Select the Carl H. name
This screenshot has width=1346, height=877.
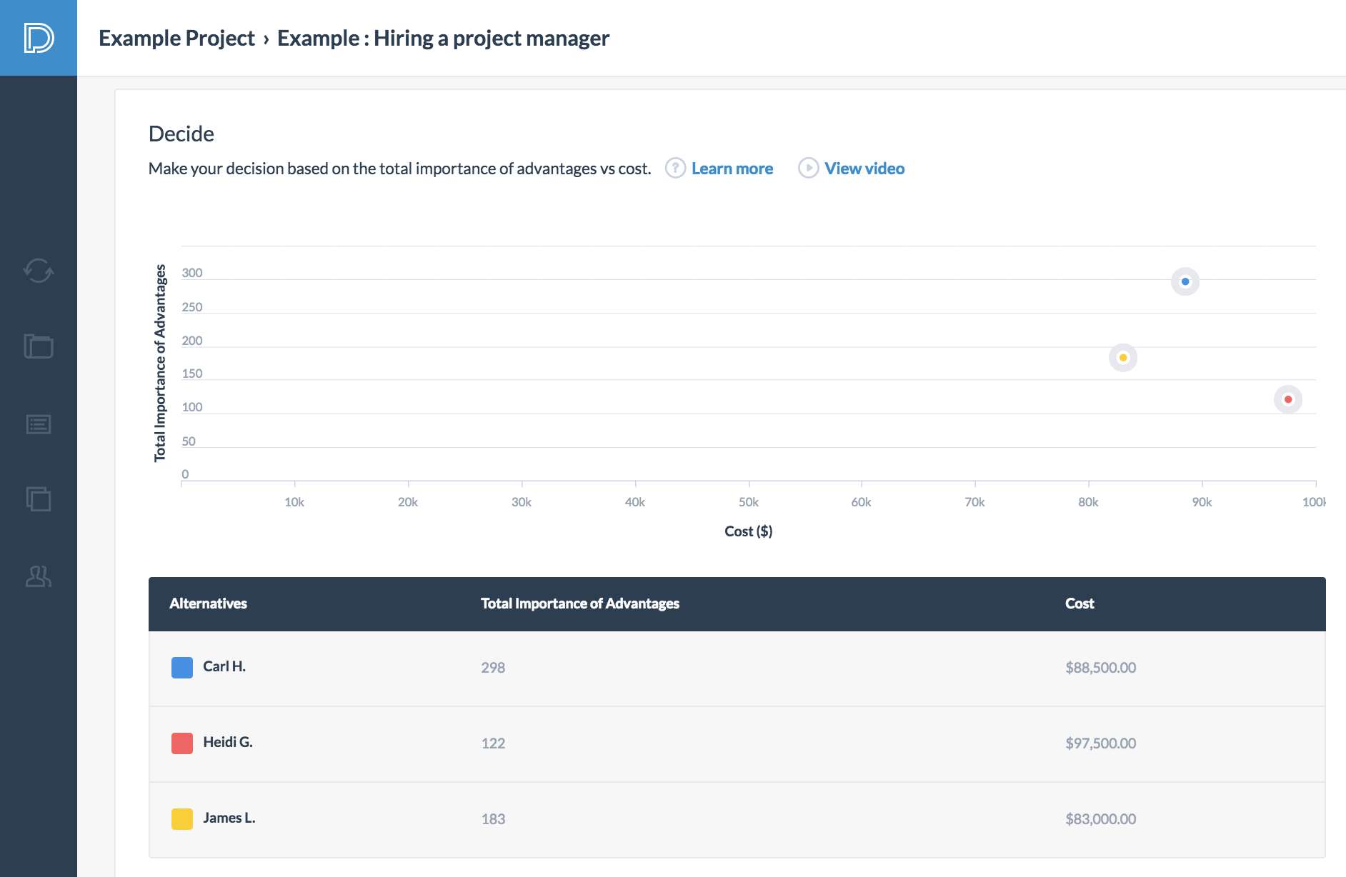[224, 666]
